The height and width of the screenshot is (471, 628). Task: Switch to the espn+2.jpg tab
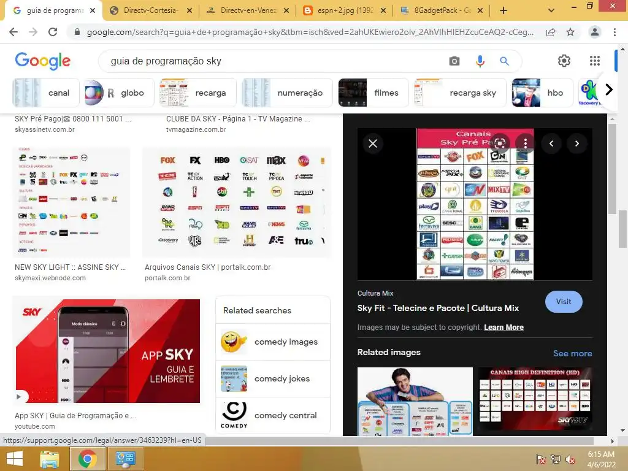pos(345,10)
